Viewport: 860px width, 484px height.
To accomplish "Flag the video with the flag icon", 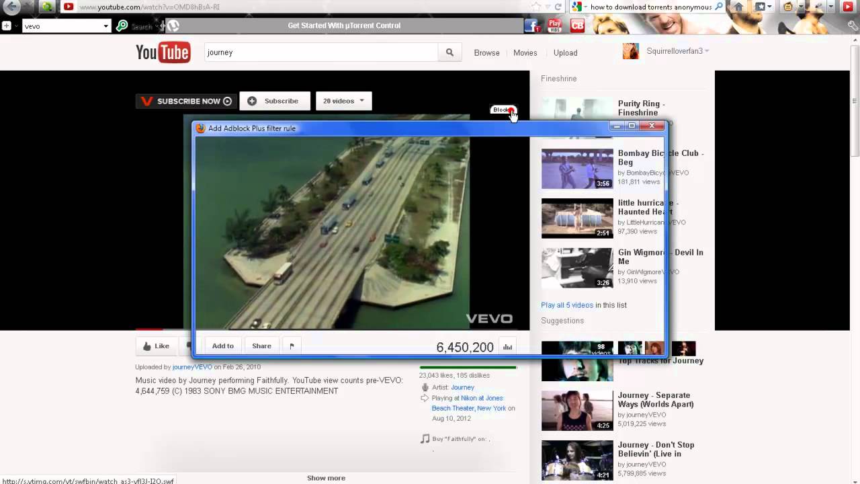I will [292, 346].
